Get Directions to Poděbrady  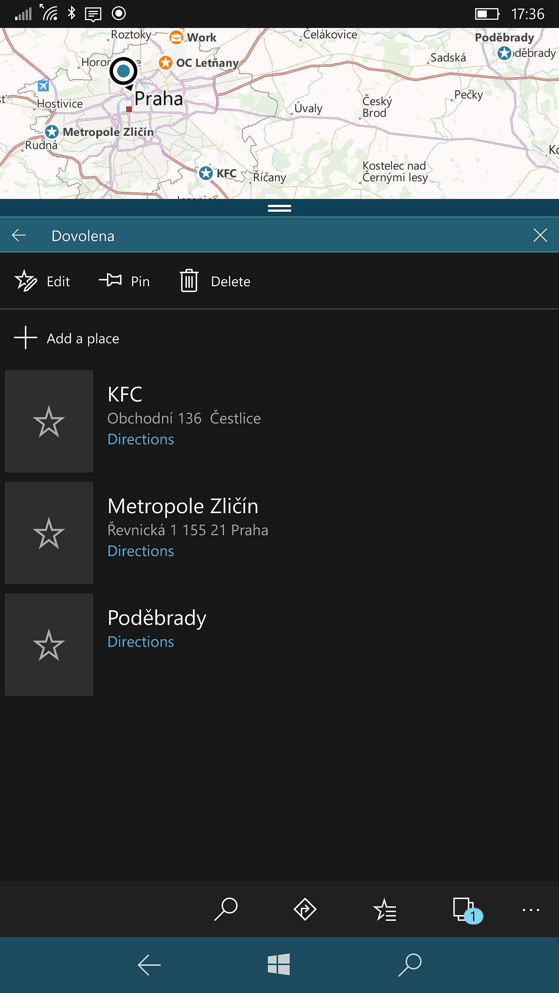click(x=141, y=642)
